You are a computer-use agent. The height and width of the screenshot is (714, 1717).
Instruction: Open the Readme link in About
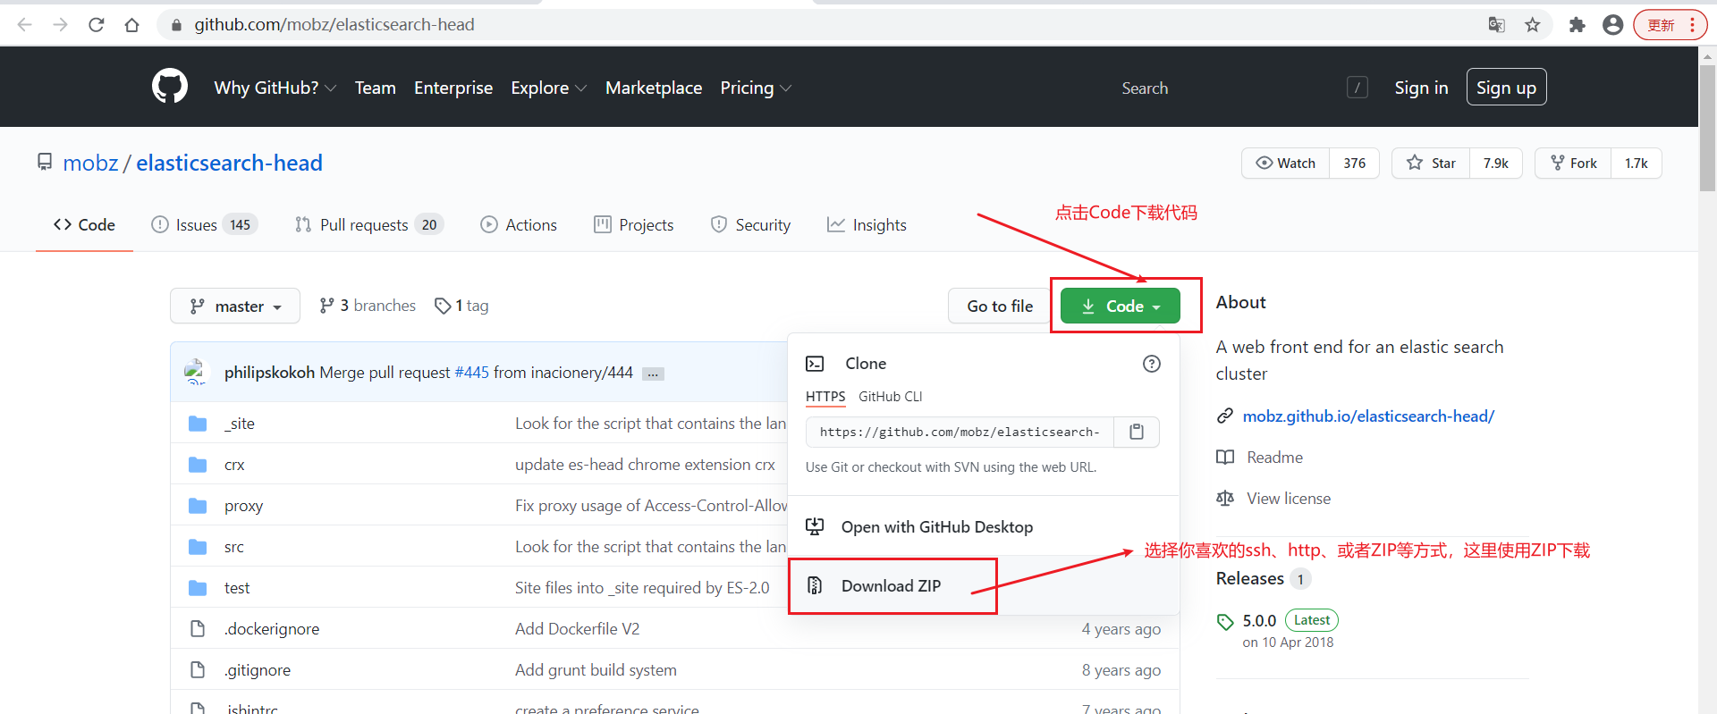1260,458
